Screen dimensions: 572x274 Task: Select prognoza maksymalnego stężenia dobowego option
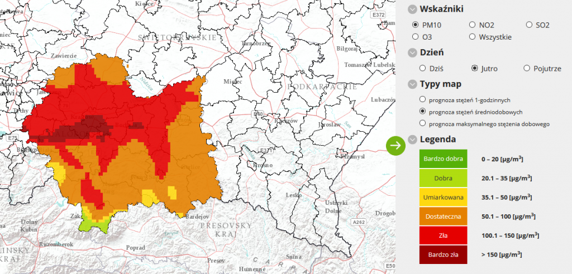(x=422, y=123)
